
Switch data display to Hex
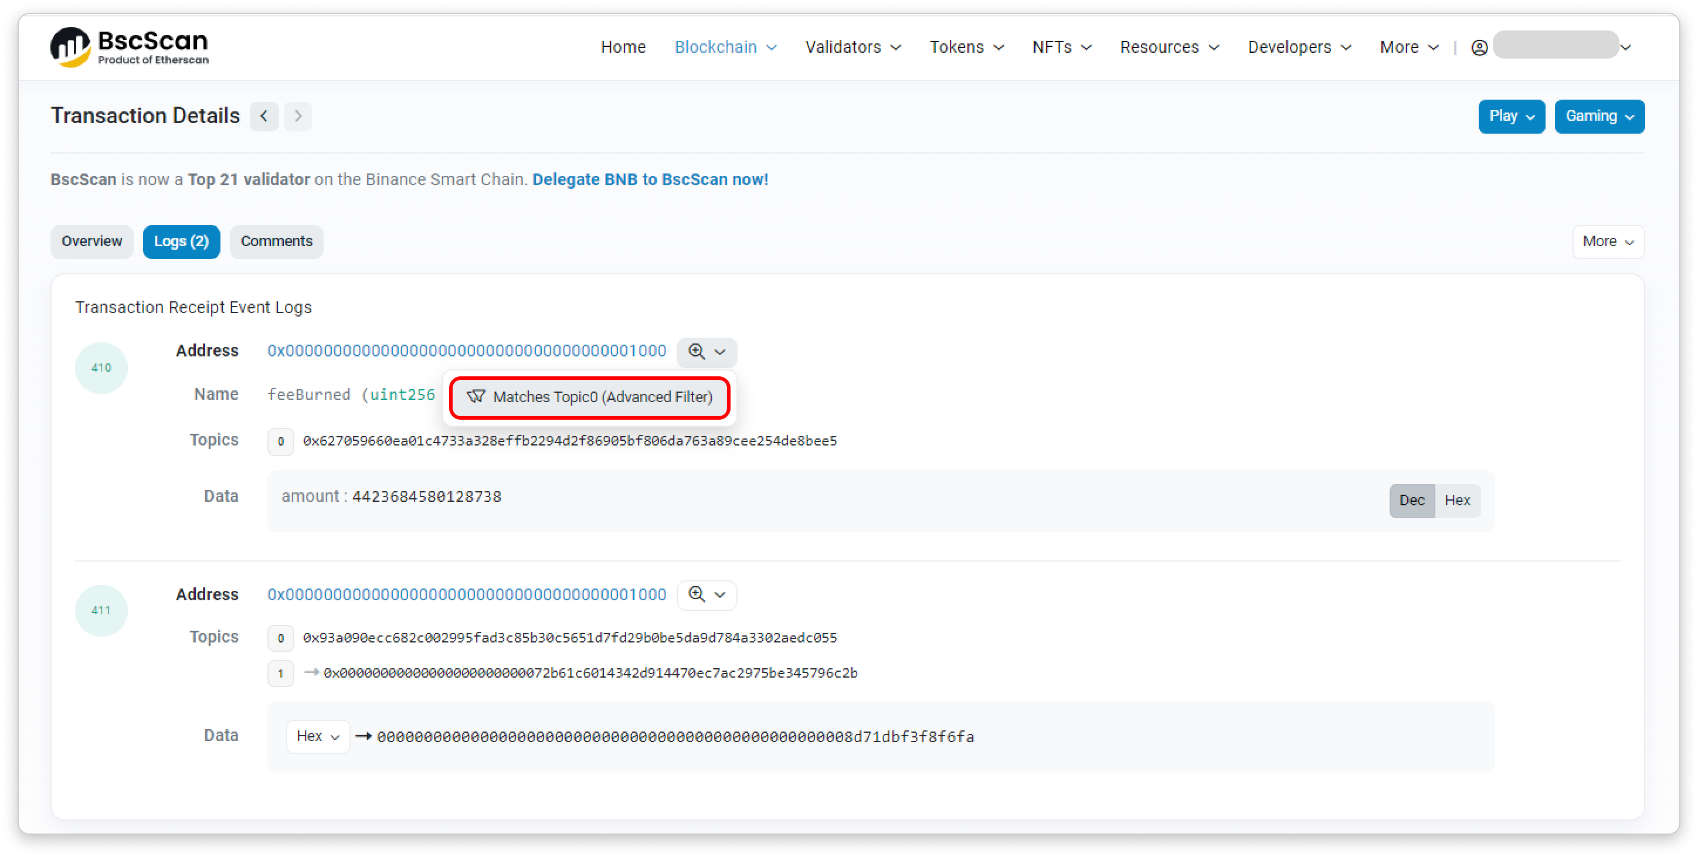click(x=1457, y=501)
